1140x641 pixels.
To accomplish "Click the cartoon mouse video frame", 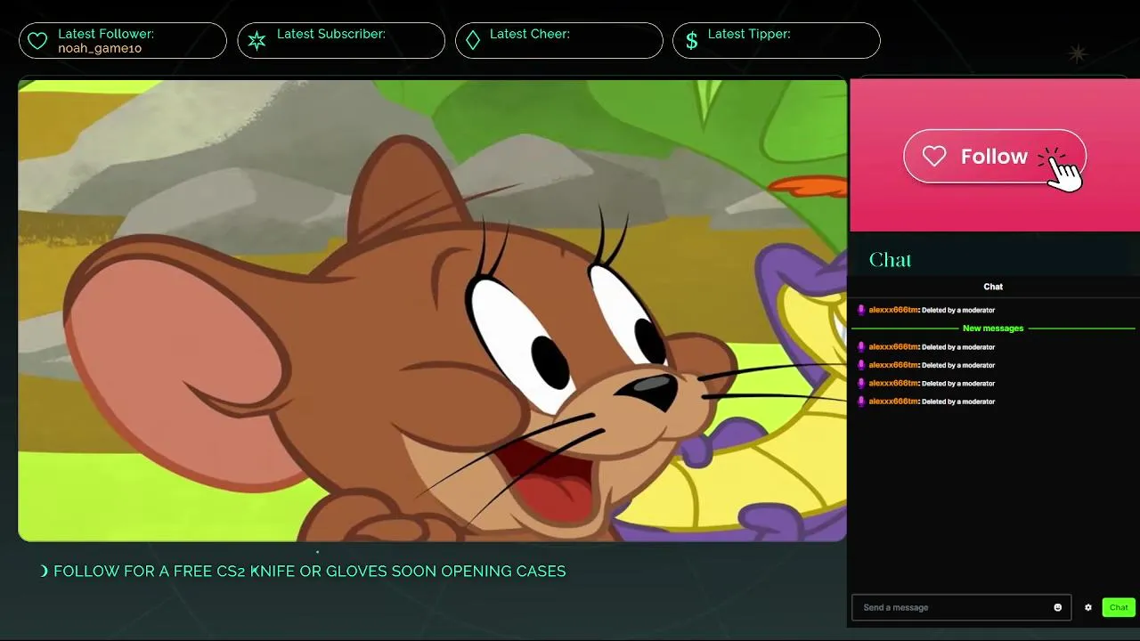I will (x=432, y=311).
